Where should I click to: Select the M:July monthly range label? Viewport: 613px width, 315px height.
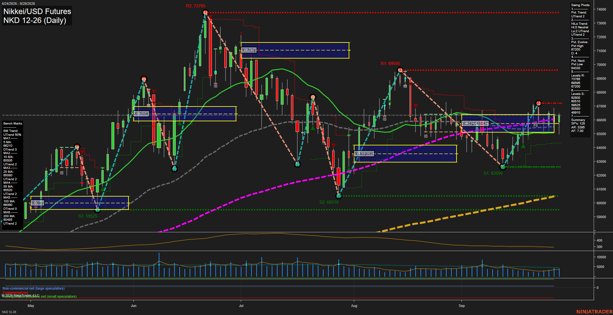(x=249, y=50)
